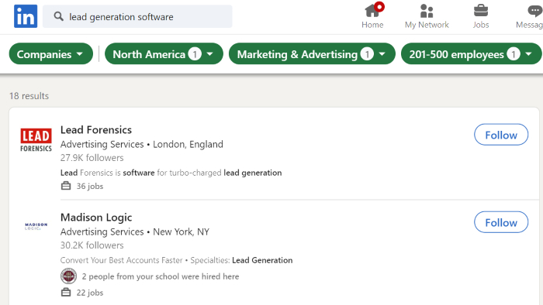Click the school emblem beside hired-here text
Screen dimensions: 543x305
(68, 276)
